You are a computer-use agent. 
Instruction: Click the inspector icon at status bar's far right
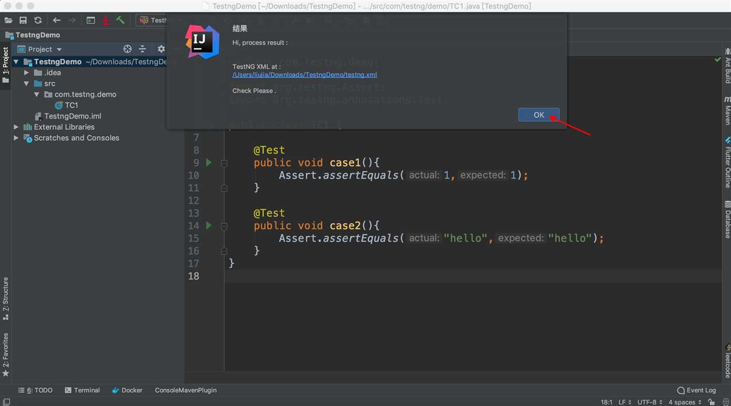pyautogui.click(x=725, y=402)
